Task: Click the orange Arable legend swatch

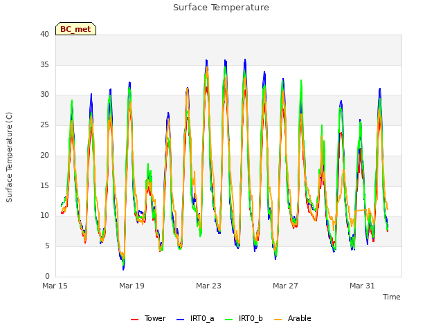Action: [x=278, y=320]
